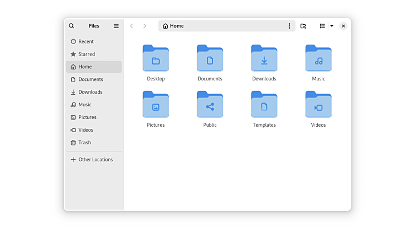Click Other Locations in the sidebar

pyautogui.click(x=95, y=160)
